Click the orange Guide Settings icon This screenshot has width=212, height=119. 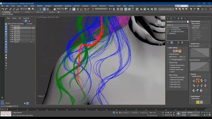pos(180,51)
